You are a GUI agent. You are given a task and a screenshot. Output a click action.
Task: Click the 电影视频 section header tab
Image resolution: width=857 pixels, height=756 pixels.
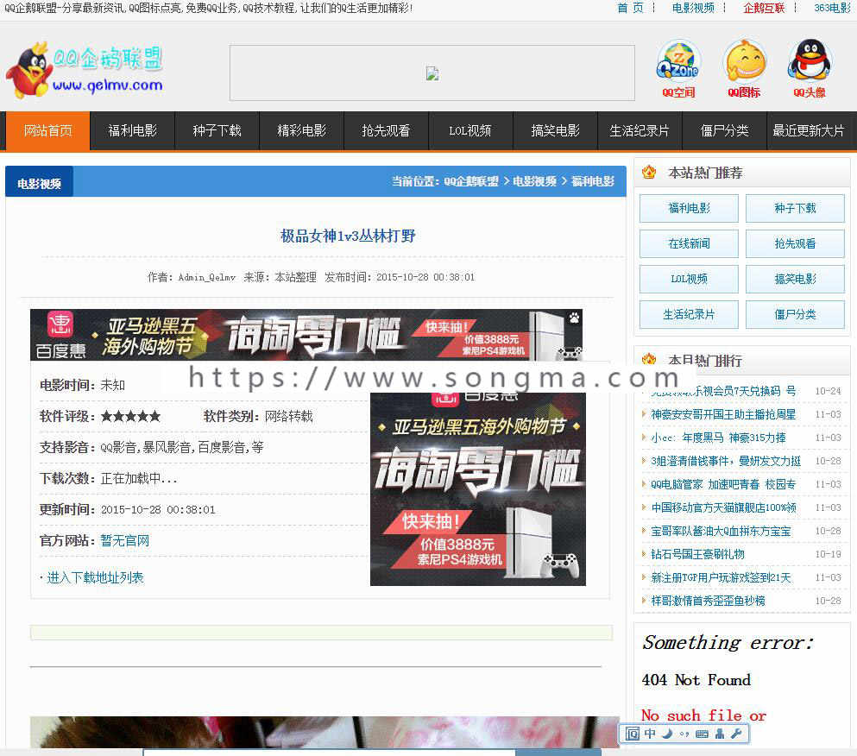click(40, 181)
